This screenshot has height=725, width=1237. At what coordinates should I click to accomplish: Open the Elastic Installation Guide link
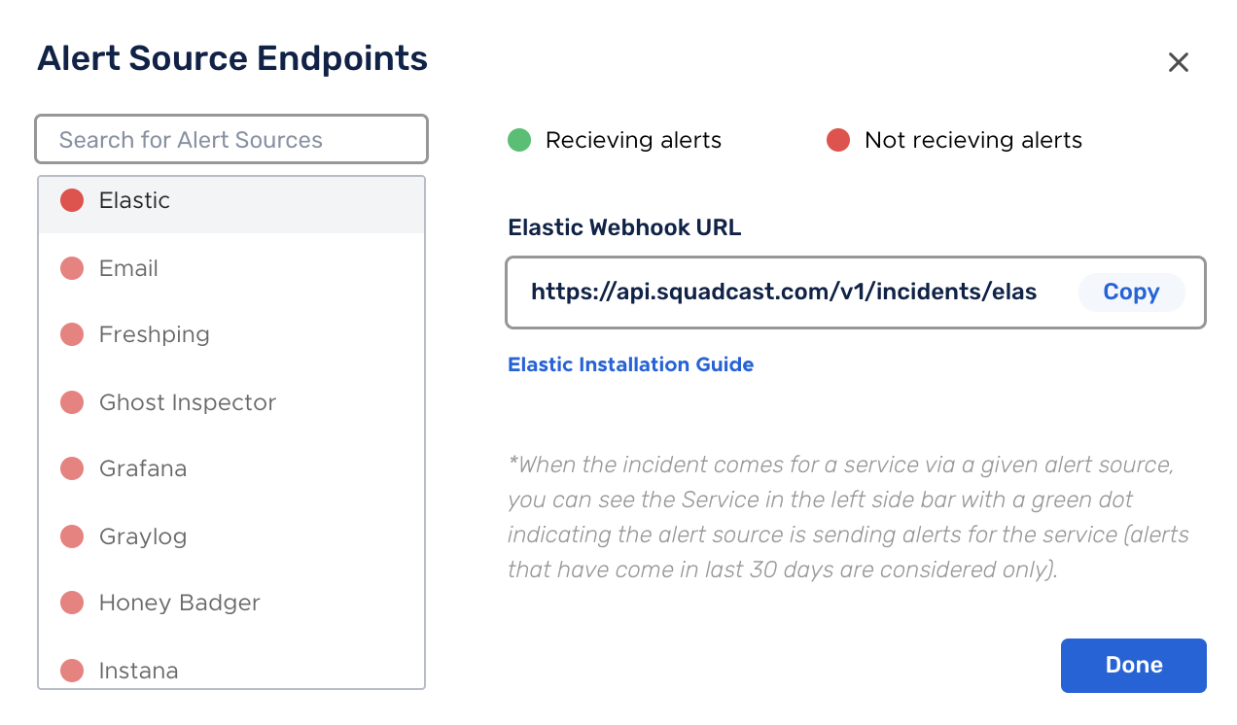click(x=631, y=364)
